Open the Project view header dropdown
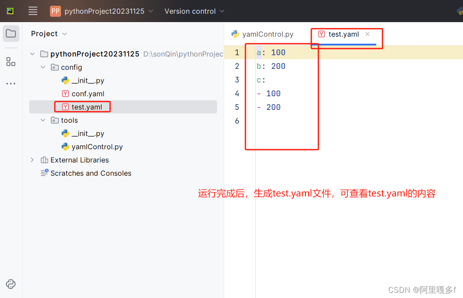The image size is (463, 298). tap(65, 34)
